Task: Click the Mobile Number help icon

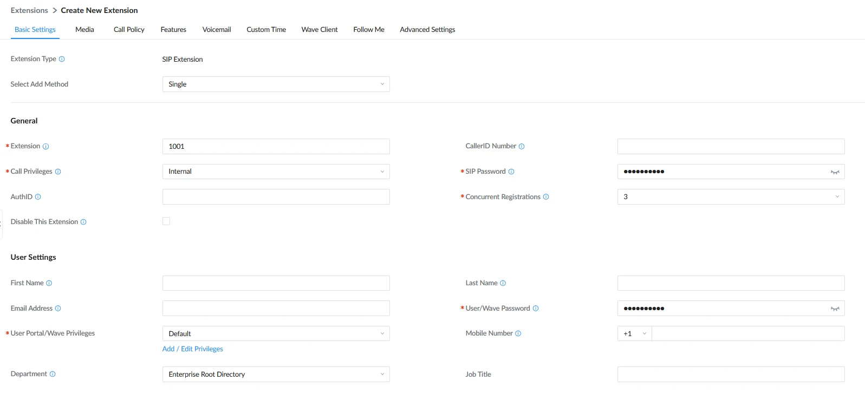Action: click(518, 333)
